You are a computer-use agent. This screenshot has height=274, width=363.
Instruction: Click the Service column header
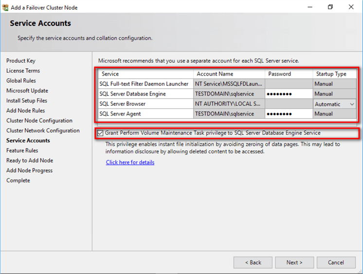(x=145, y=74)
